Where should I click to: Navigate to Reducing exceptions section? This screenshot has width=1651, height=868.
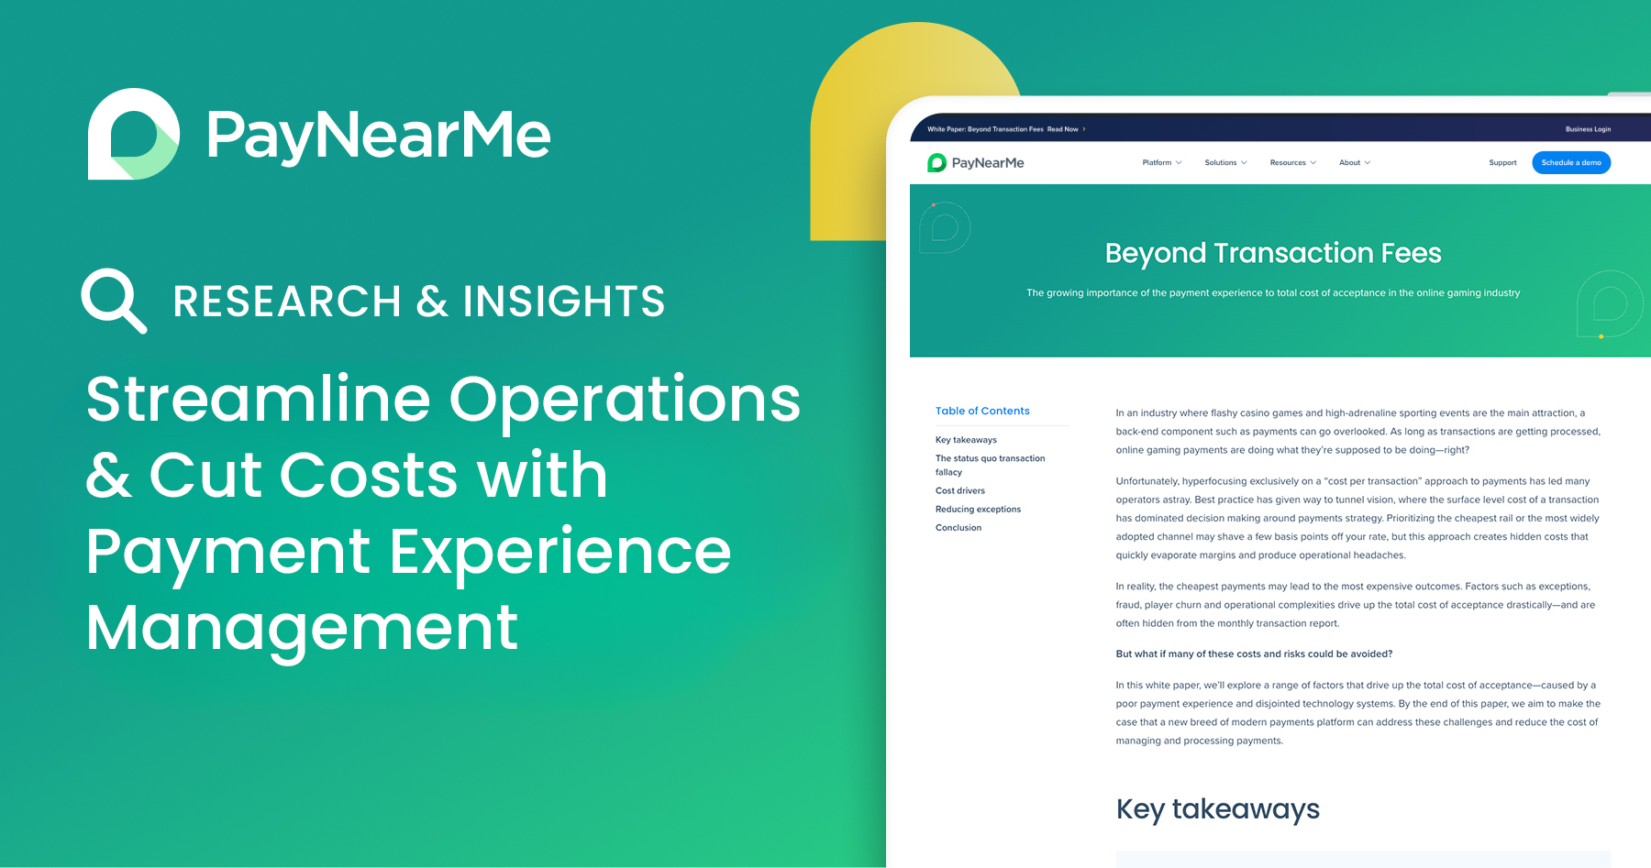click(x=978, y=510)
